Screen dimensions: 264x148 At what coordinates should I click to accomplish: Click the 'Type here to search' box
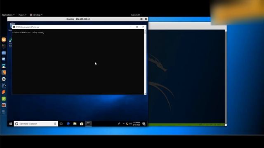click(36, 124)
